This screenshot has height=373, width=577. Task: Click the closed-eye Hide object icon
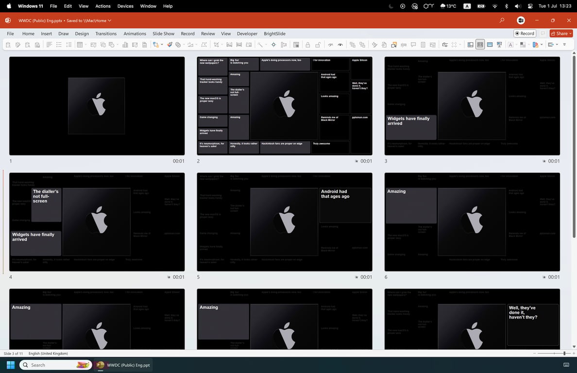click(x=330, y=45)
